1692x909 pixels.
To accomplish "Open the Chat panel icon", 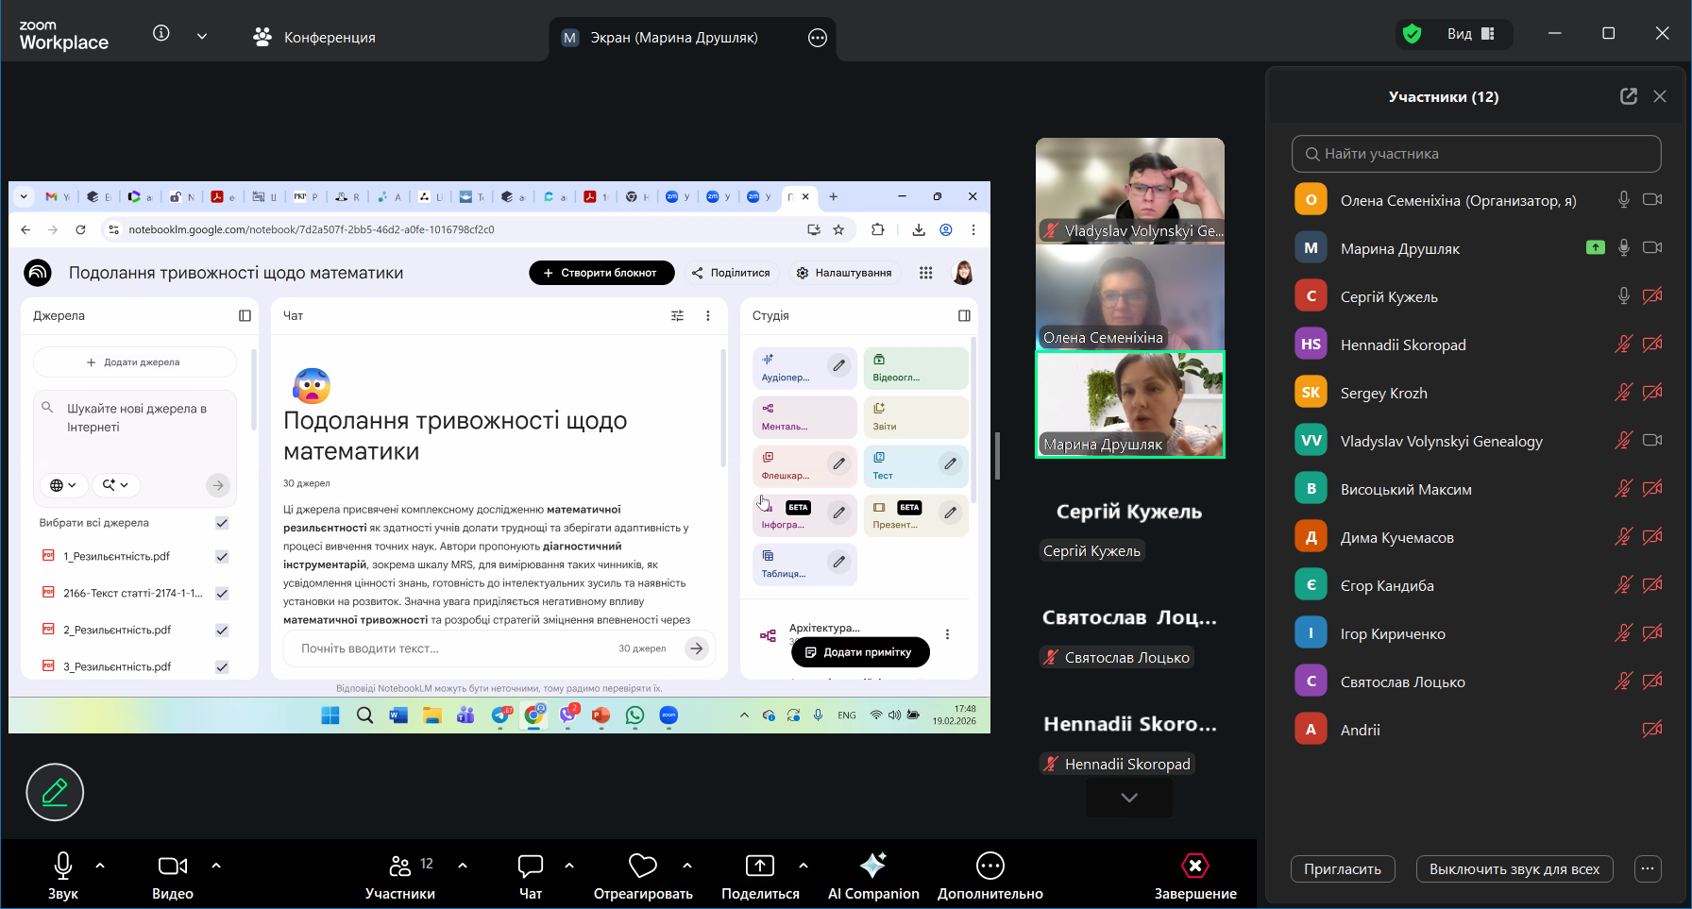I will [x=531, y=866].
